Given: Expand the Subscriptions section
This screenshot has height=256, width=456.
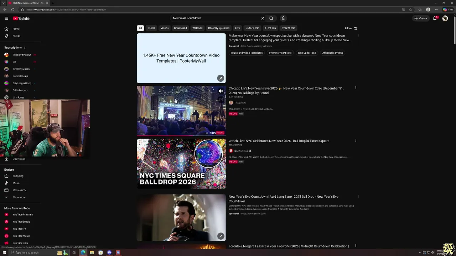Looking at the screenshot, I should click(15, 48).
